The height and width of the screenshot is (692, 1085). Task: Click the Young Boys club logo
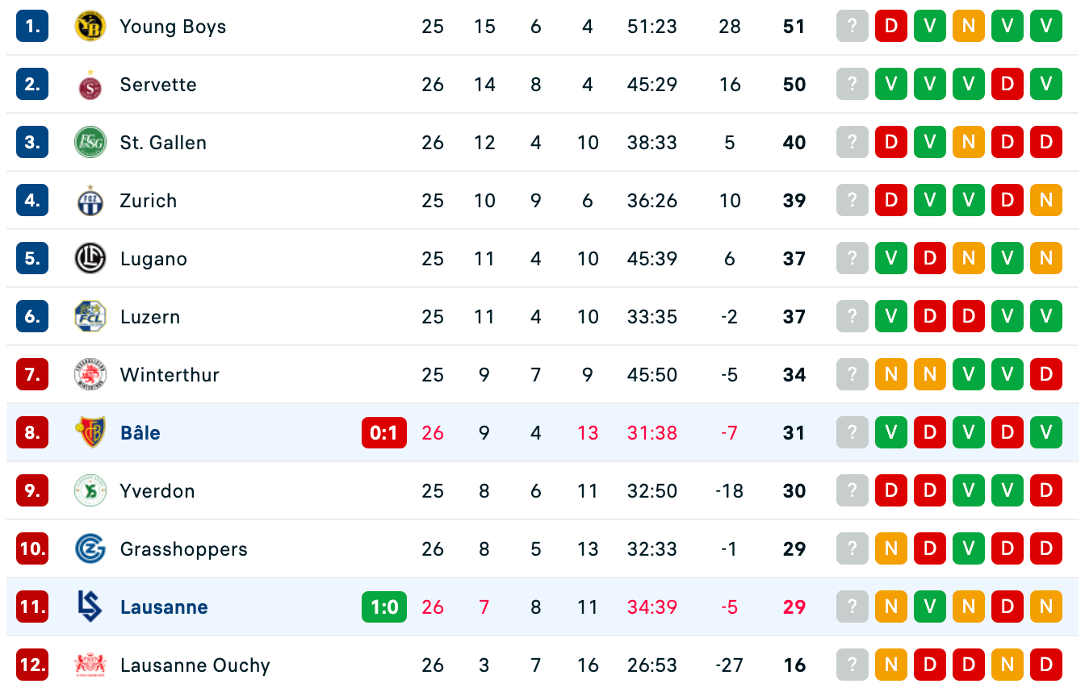pyautogui.click(x=90, y=27)
